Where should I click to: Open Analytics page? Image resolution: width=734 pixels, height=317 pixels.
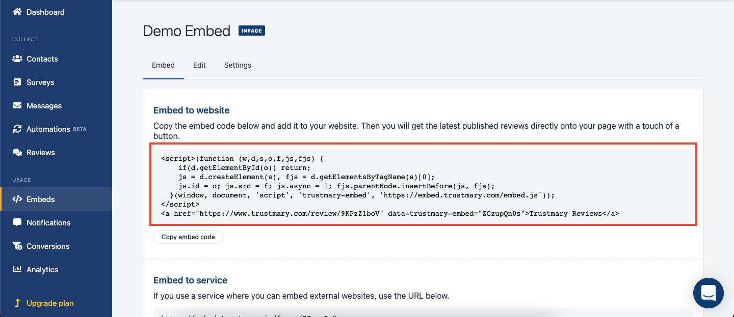56,269
